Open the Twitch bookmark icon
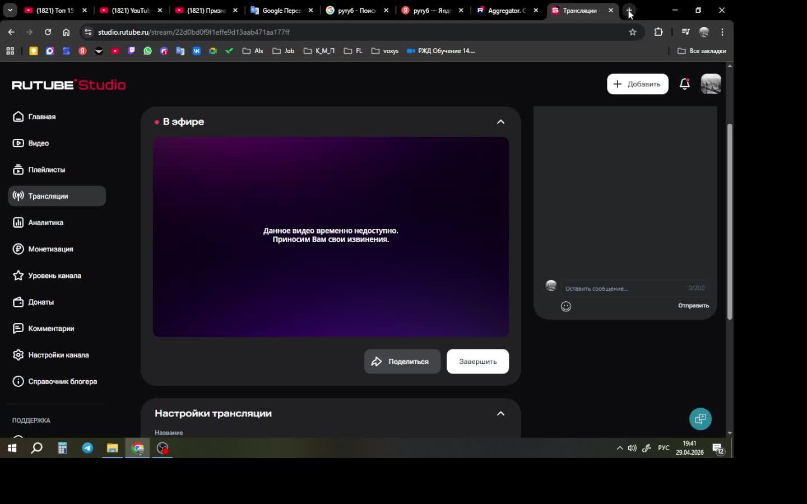This screenshot has width=807, height=504. point(131,51)
